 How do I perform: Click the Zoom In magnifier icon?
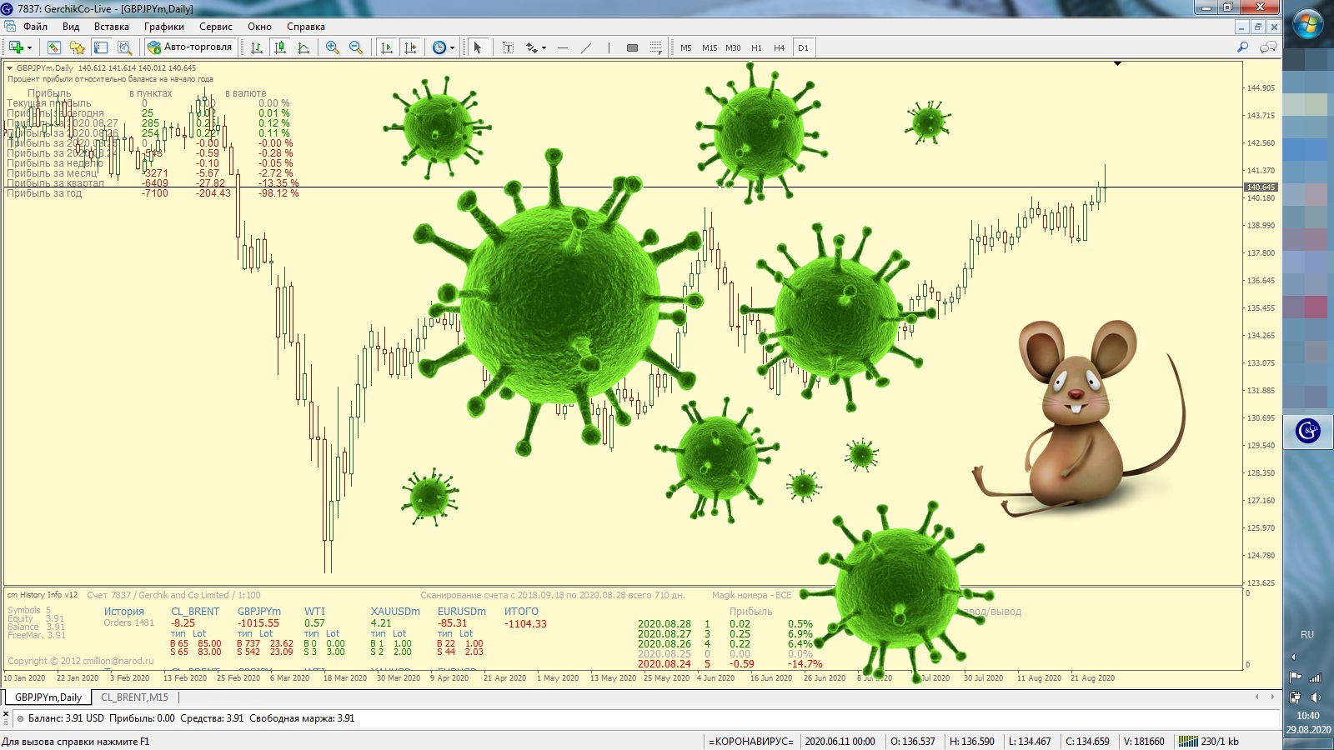[x=333, y=47]
